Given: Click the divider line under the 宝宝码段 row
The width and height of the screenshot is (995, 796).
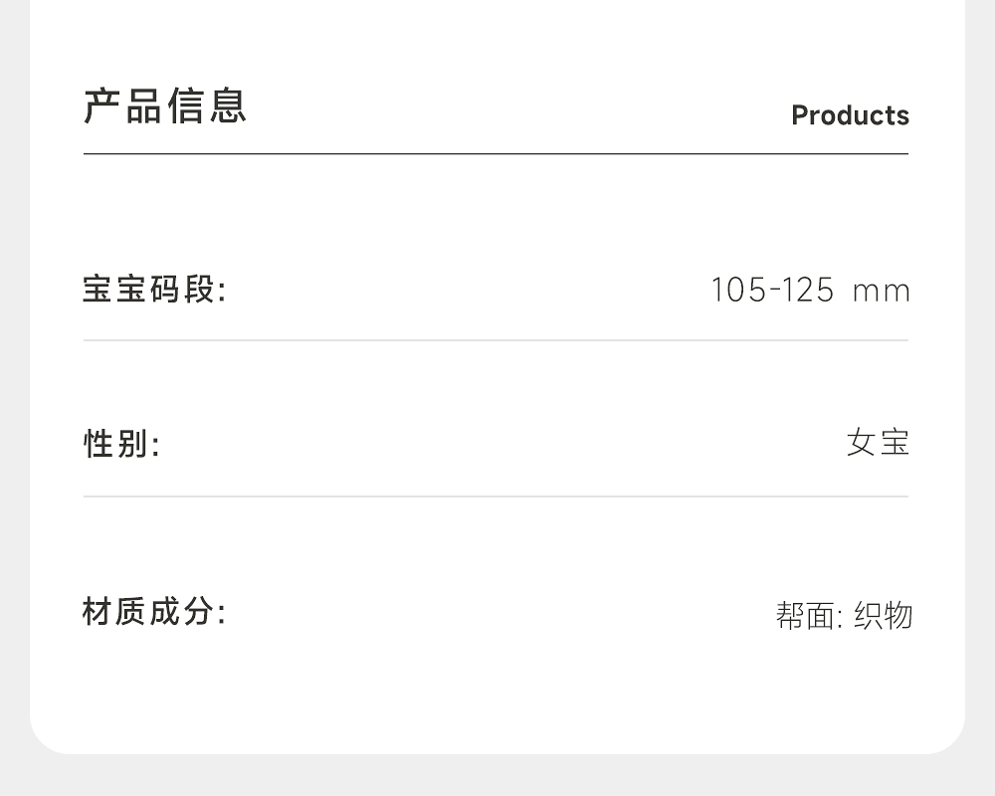Looking at the screenshot, I should pyautogui.click(x=496, y=340).
